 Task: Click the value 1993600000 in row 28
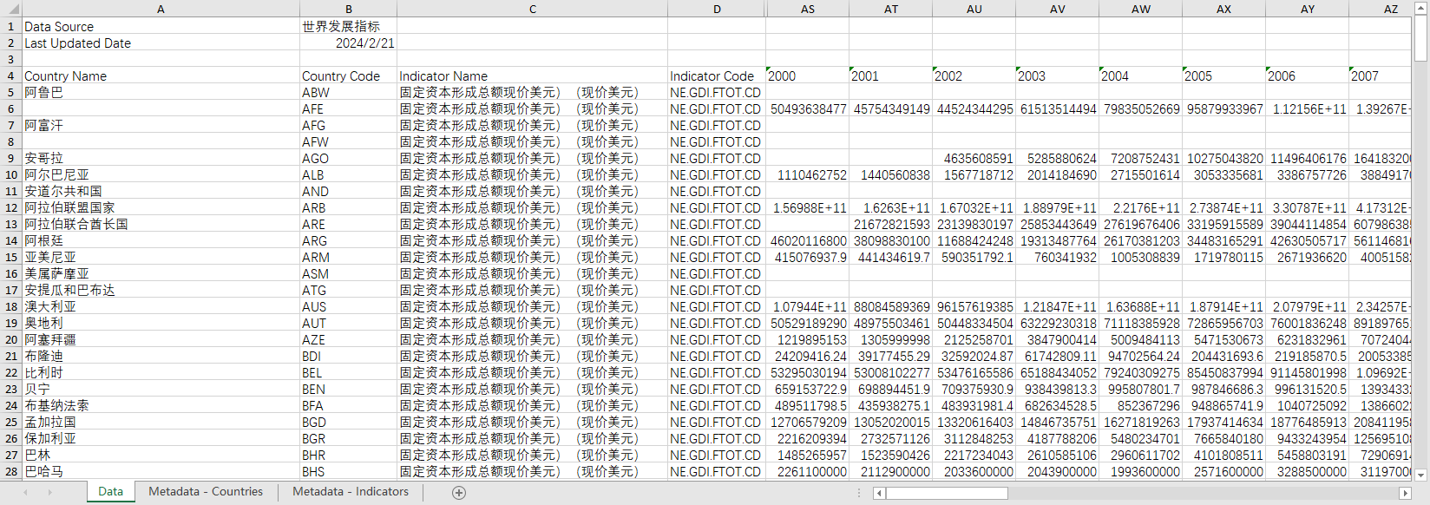(1140, 471)
